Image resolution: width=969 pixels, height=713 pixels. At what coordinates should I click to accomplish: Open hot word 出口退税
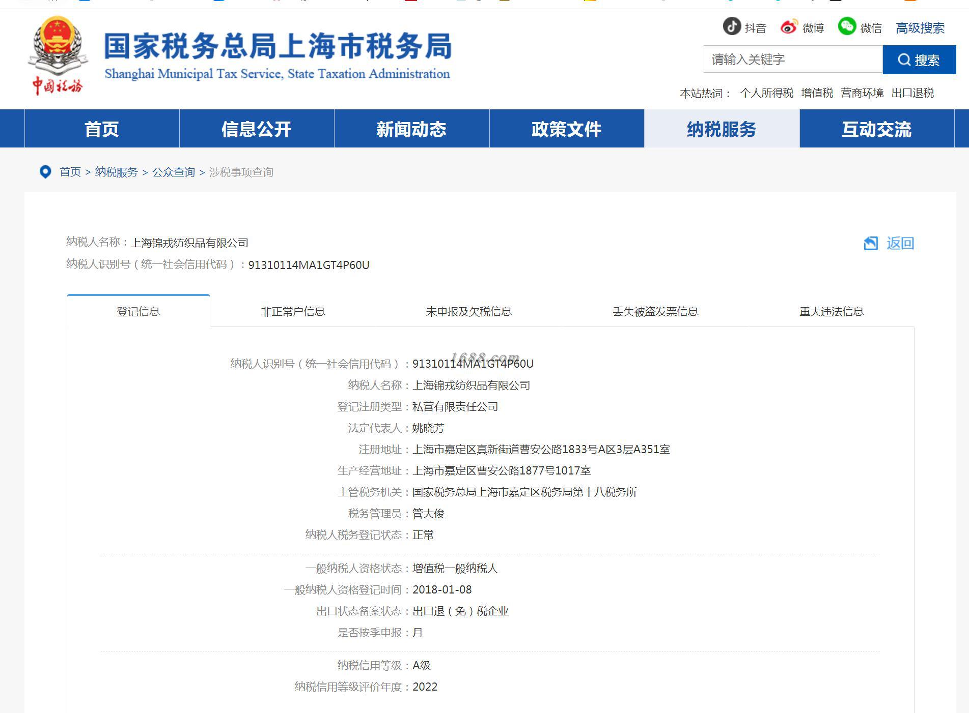[912, 93]
